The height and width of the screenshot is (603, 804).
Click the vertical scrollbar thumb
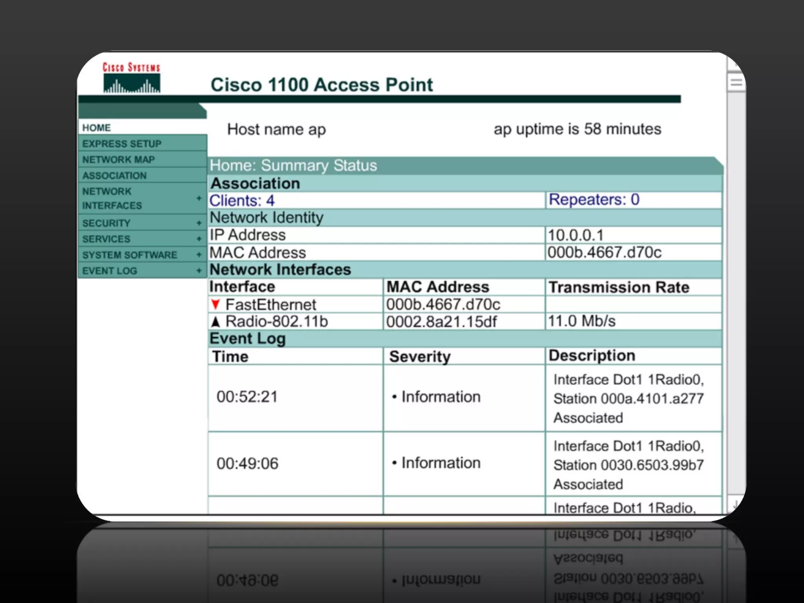(x=736, y=82)
